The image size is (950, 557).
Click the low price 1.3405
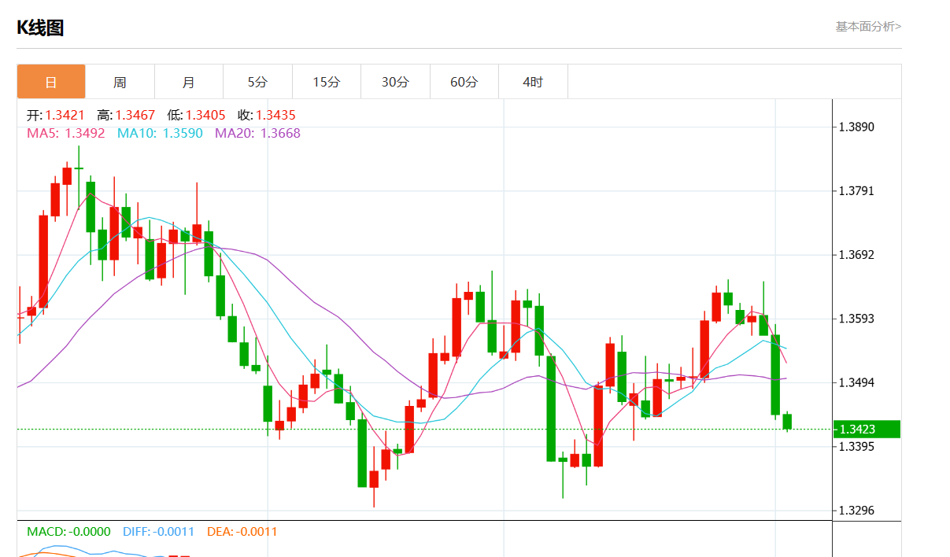(x=205, y=116)
